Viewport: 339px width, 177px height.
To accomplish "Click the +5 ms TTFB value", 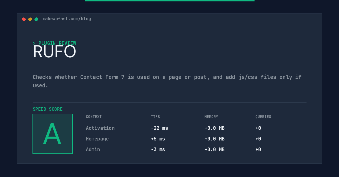I will 158,139.
